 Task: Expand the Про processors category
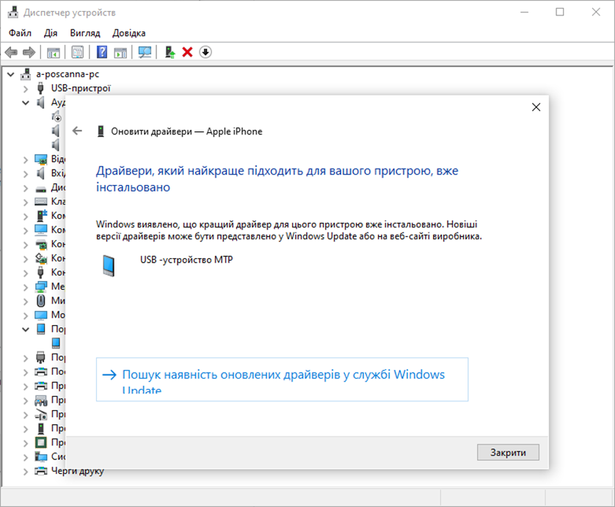(x=26, y=443)
